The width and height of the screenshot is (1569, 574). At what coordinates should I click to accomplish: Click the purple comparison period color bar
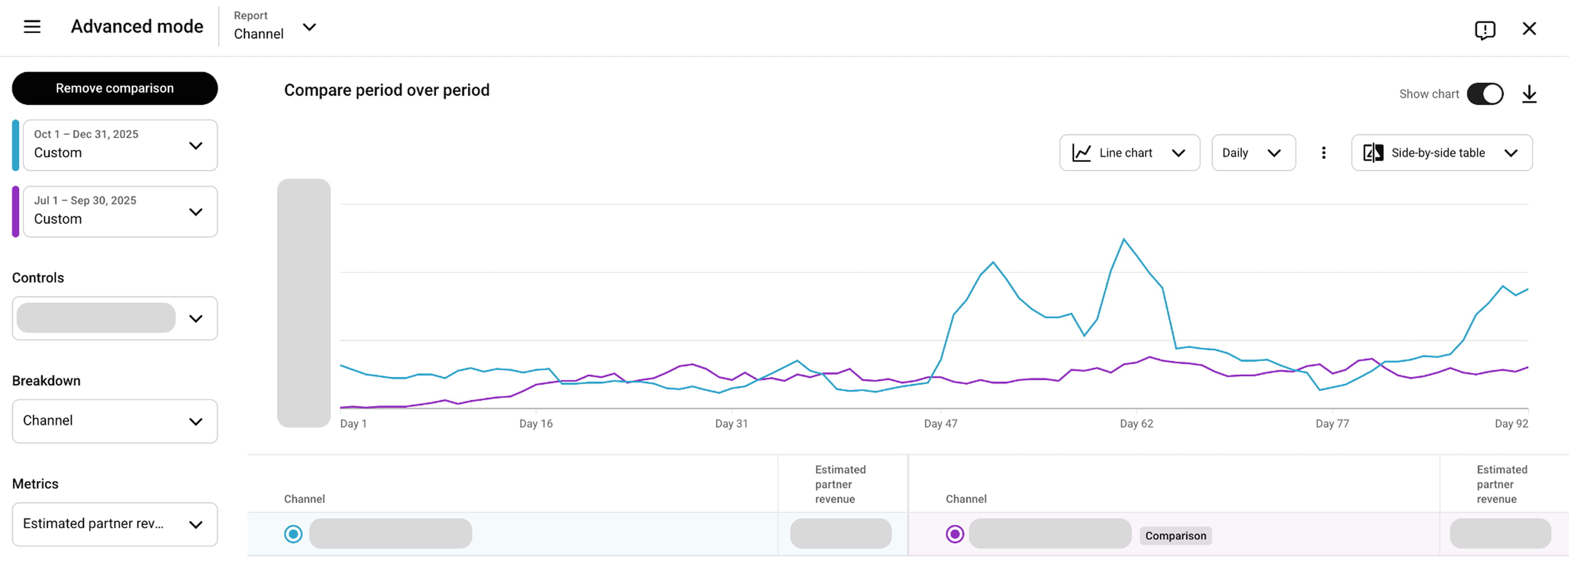[17, 211]
